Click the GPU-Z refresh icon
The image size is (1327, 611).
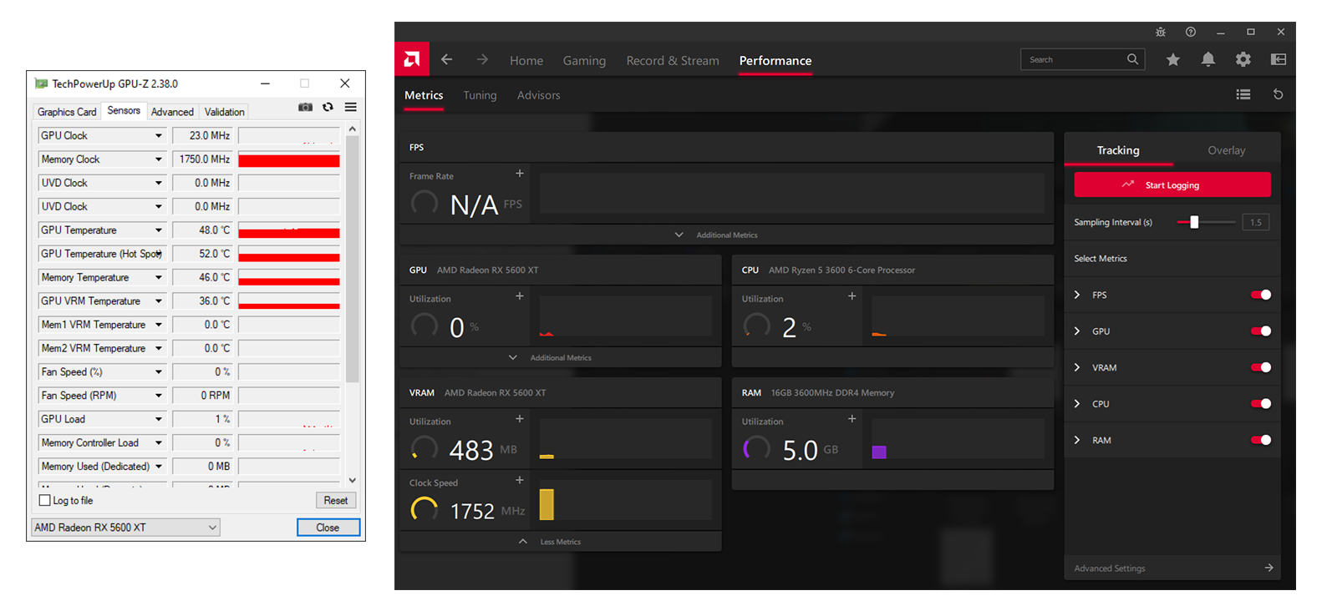328,107
